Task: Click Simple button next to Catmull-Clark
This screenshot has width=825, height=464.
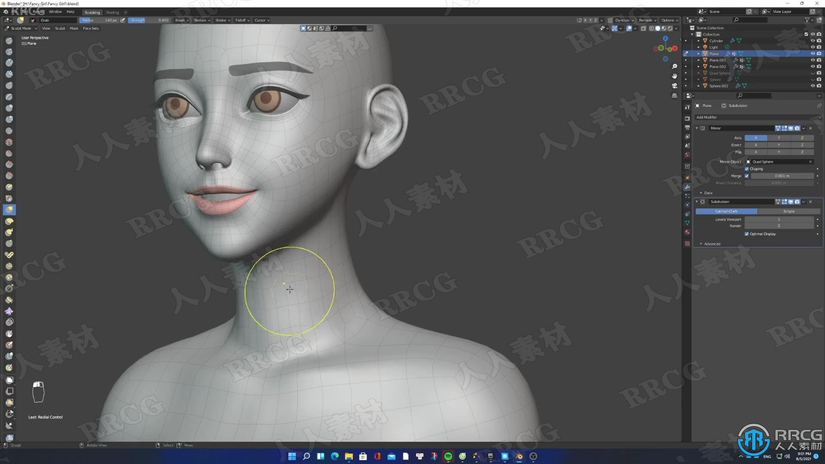Action: coord(788,211)
